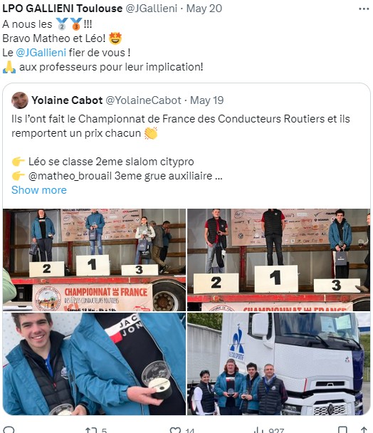Open the three-dot more options menu
The height and width of the screenshot is (433, 373).
coord(364,9)
